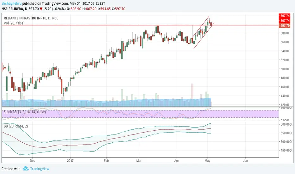Click the 540.00 price axis label
295x174 pixels.
[x=285, y=51]
